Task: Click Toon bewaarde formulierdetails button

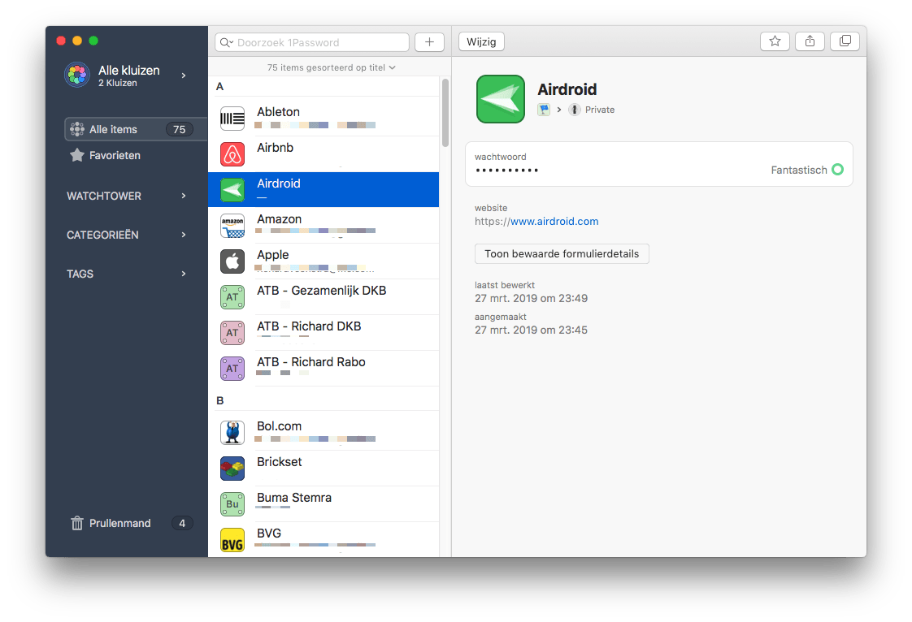Action: pyautogui.click(x=562, y=254)
